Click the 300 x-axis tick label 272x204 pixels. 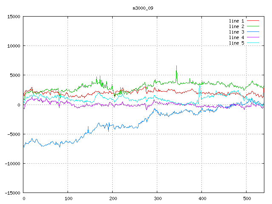point(157,198)
